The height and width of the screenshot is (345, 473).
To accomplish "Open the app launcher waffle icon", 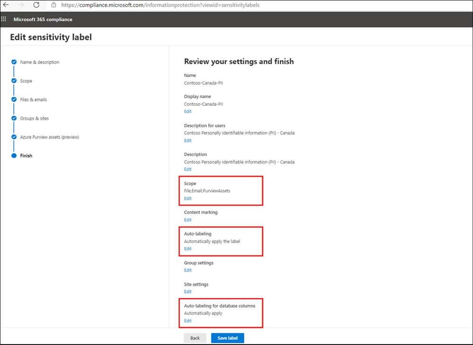I will pyautogui.click(x=4, y=19).
